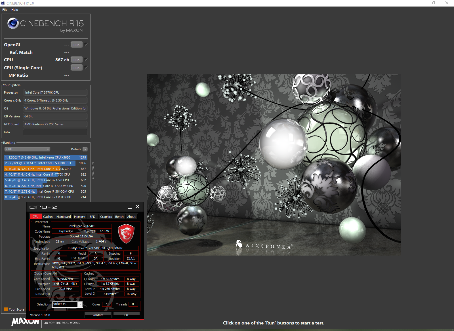The image size is (454, 331).
Task: Click the CB Version field 64 Bit
Action: 55,116
